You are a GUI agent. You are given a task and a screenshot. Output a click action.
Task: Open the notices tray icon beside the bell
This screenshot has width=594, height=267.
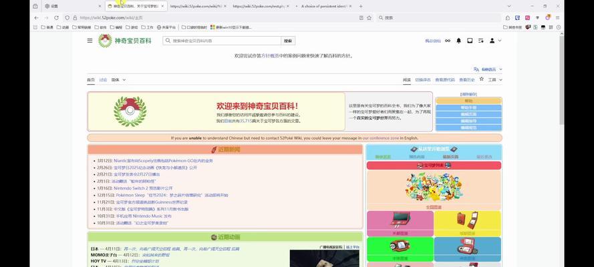[470, 41]
